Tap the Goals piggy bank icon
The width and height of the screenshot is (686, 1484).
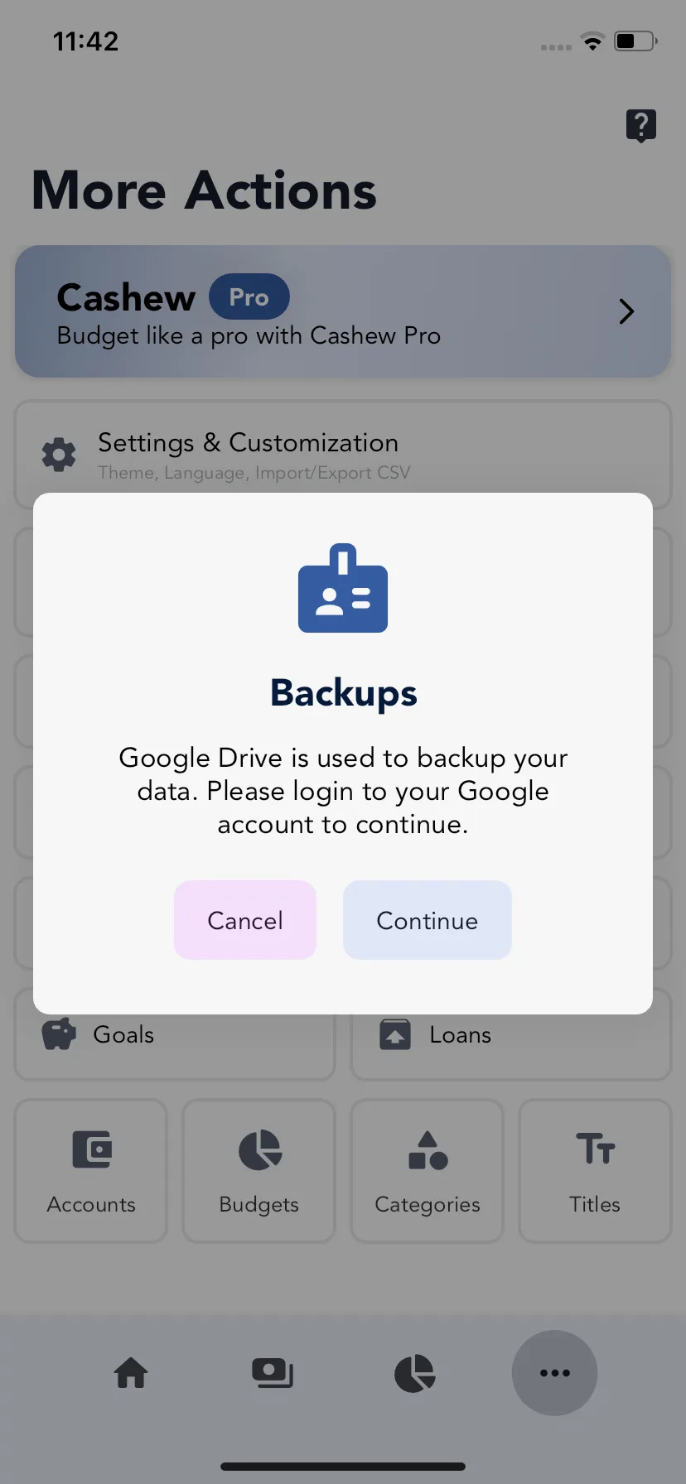(59, 1034)
